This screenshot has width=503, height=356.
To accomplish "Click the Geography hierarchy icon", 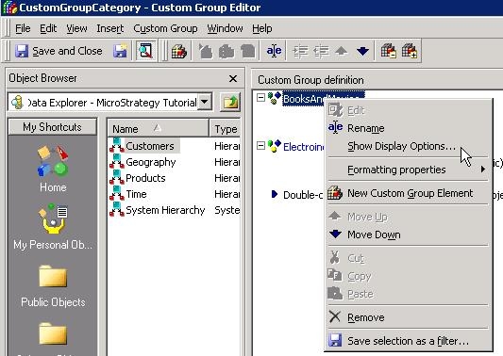I will 116,161.
